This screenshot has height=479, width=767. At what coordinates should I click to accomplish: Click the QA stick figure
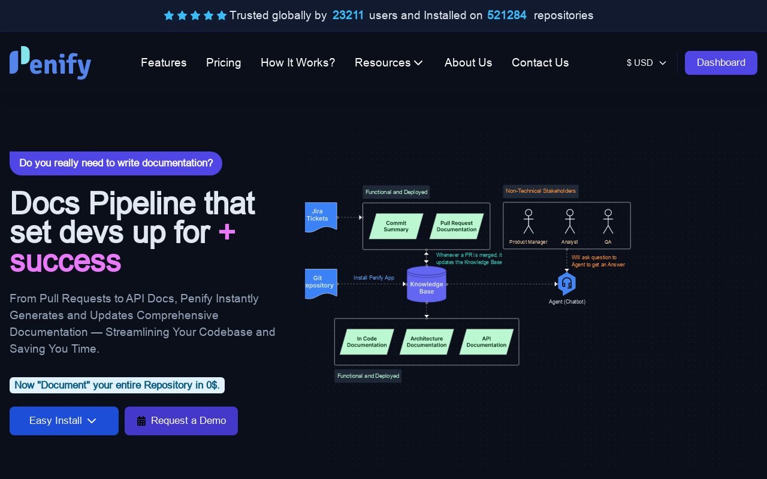(x=608, y=222)
